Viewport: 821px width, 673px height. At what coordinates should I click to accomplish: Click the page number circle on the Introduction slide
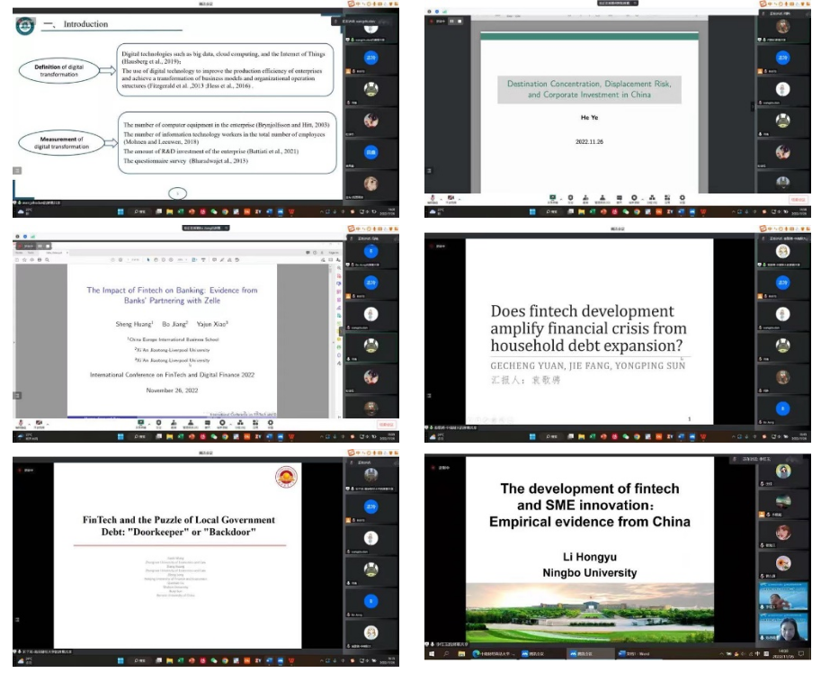point(177,193)
